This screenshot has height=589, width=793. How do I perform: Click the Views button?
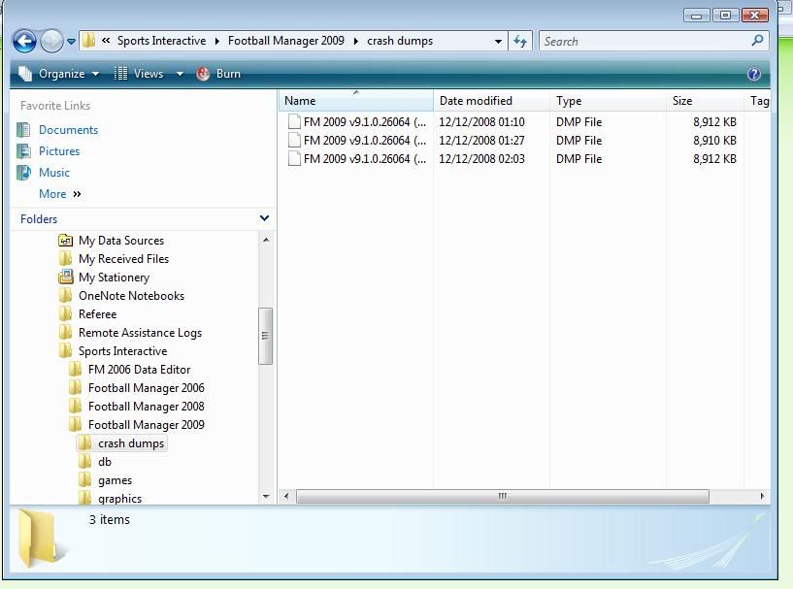tap(139, 74)
